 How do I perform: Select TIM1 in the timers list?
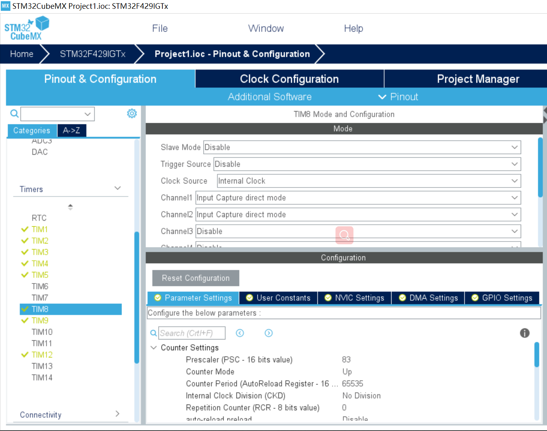[40, 229]
